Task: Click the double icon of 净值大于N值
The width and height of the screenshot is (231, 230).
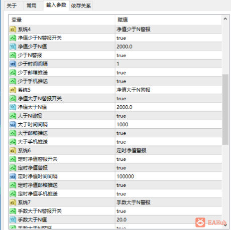Action: tap(13, 107)
